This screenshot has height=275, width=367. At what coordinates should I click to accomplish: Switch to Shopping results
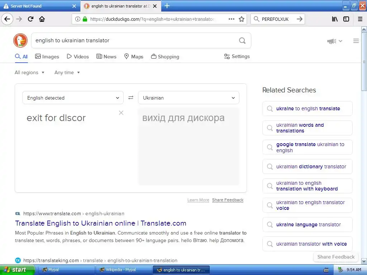tap(165, 57)
